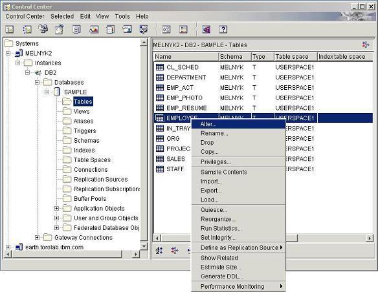Open the notebook Journal toolbar icon
This screenshot has width=378, height=292.
click(110, 30)
